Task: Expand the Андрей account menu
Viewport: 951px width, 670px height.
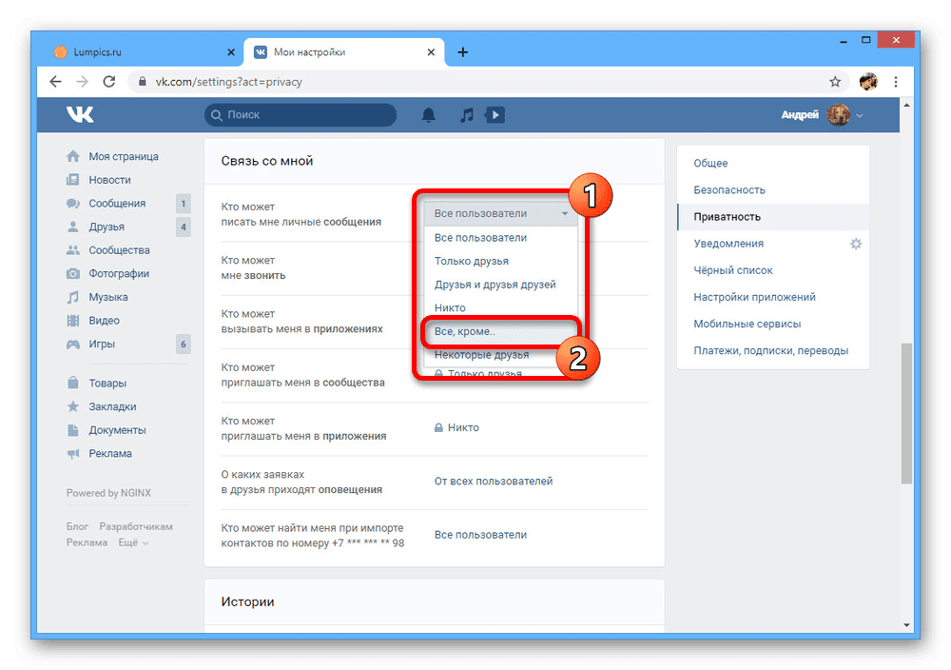Action: pyautogui.click(x=860, y=115)
